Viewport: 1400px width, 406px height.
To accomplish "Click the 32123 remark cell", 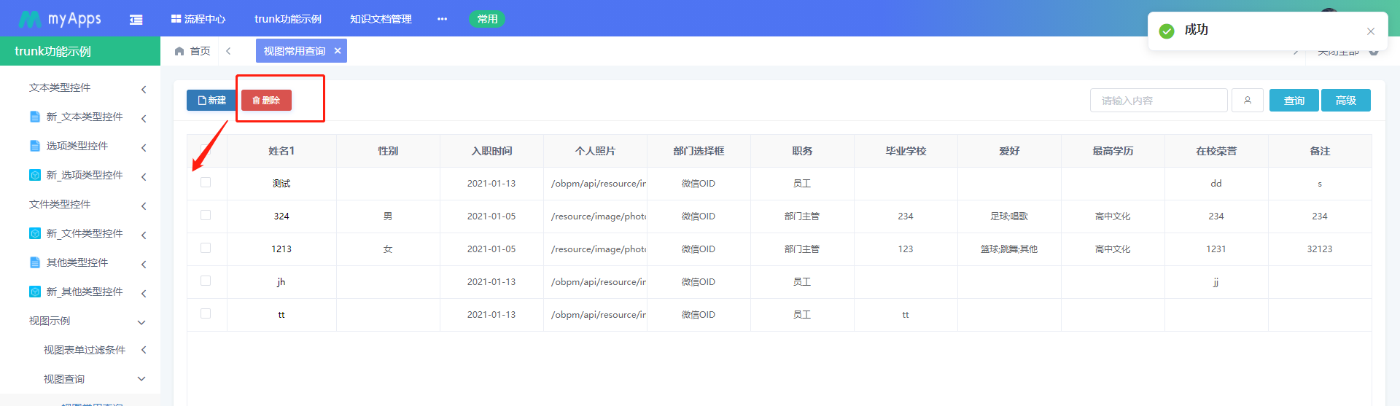I will (1320, 249).
